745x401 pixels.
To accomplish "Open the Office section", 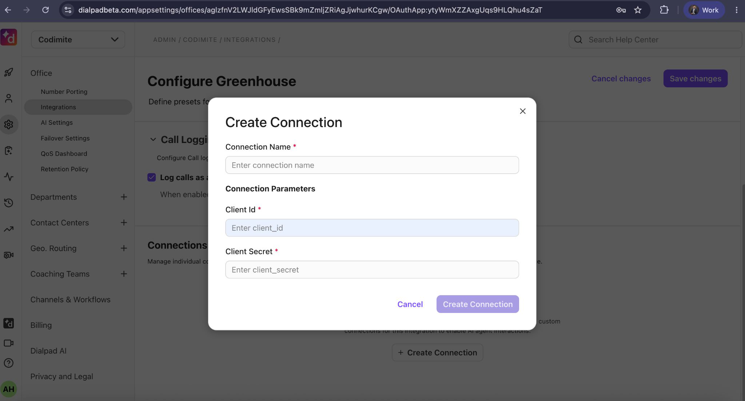I will click(41, 73).
